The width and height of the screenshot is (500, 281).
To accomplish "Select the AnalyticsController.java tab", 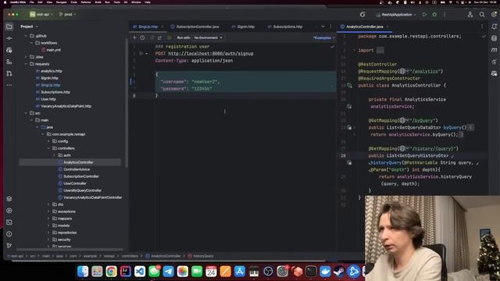I will point(365,27).
